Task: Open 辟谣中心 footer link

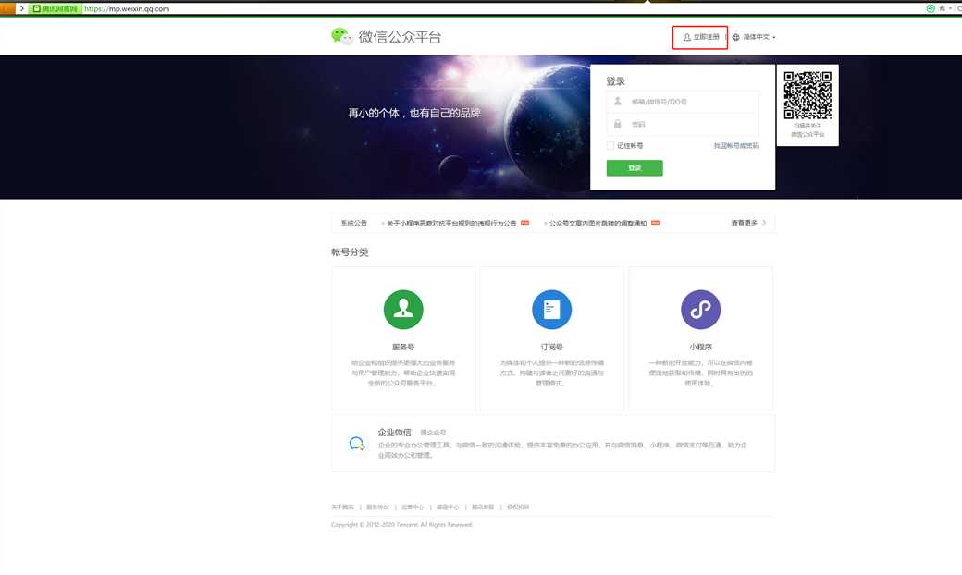Action: coord(448,507)
